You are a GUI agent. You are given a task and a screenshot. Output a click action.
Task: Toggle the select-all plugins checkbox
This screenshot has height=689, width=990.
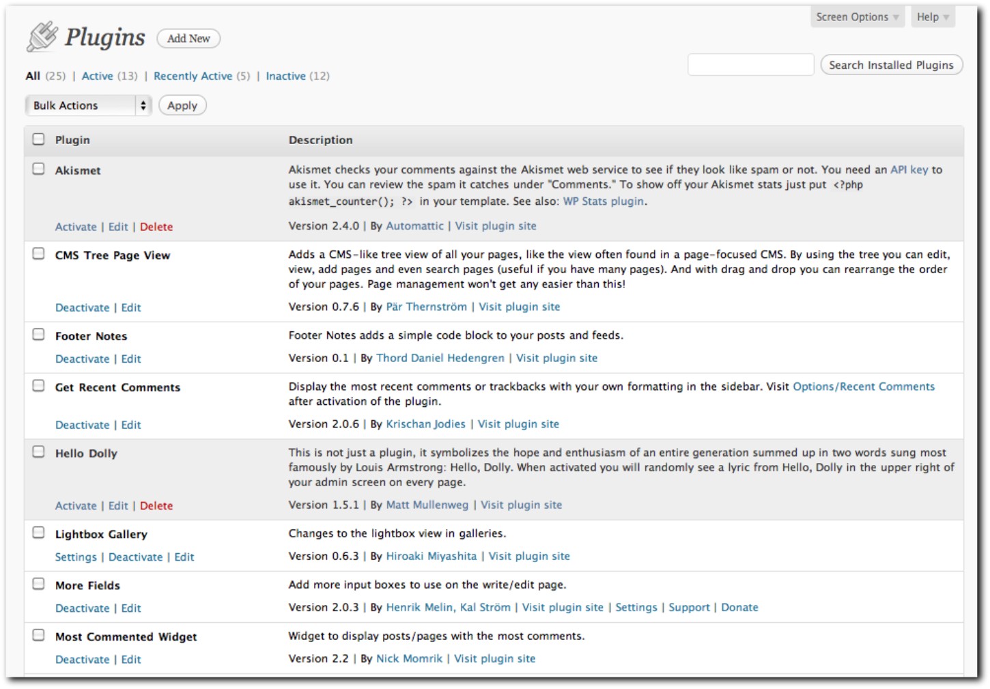click(x=39, y=139)
